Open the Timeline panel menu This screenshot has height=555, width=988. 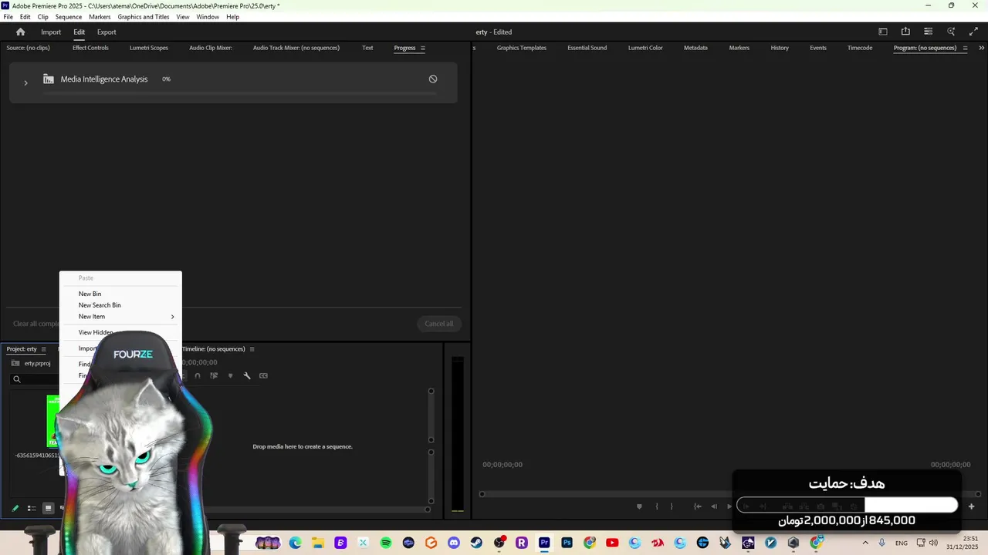(x=252, y=349)
